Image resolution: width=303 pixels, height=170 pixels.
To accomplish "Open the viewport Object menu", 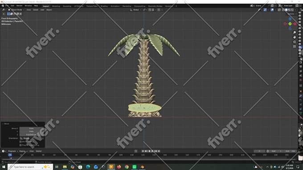I will coord(49,10).
